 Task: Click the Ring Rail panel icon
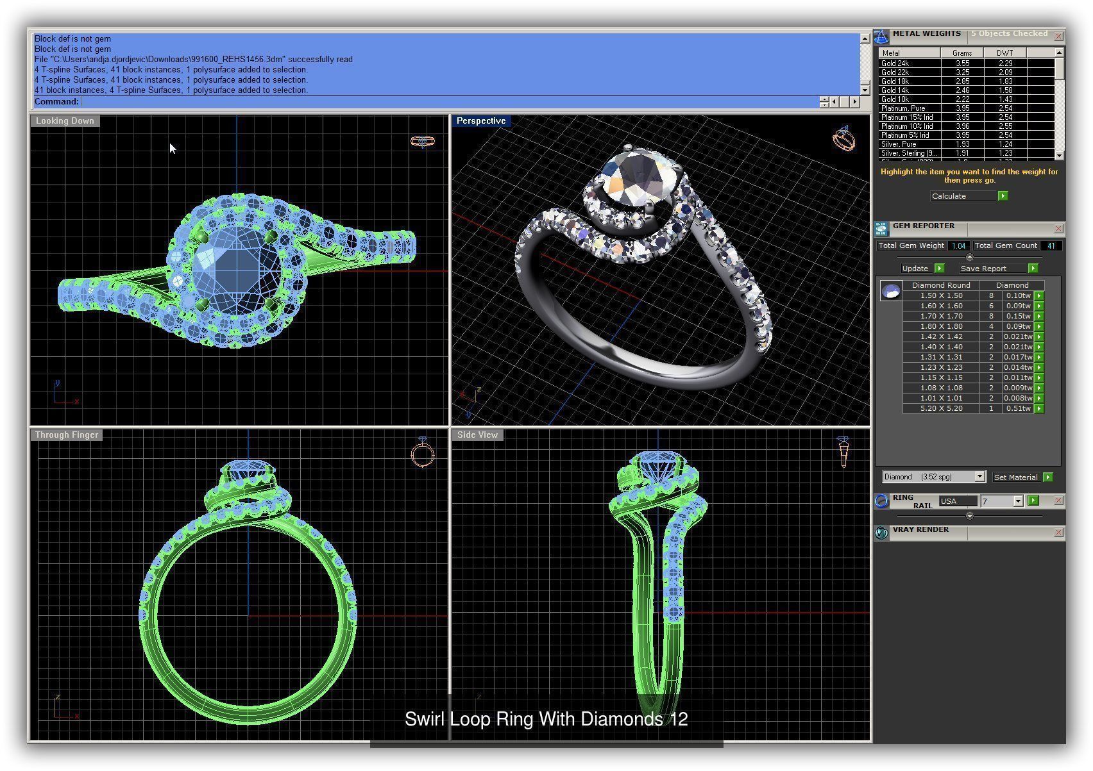coord(882,501)
